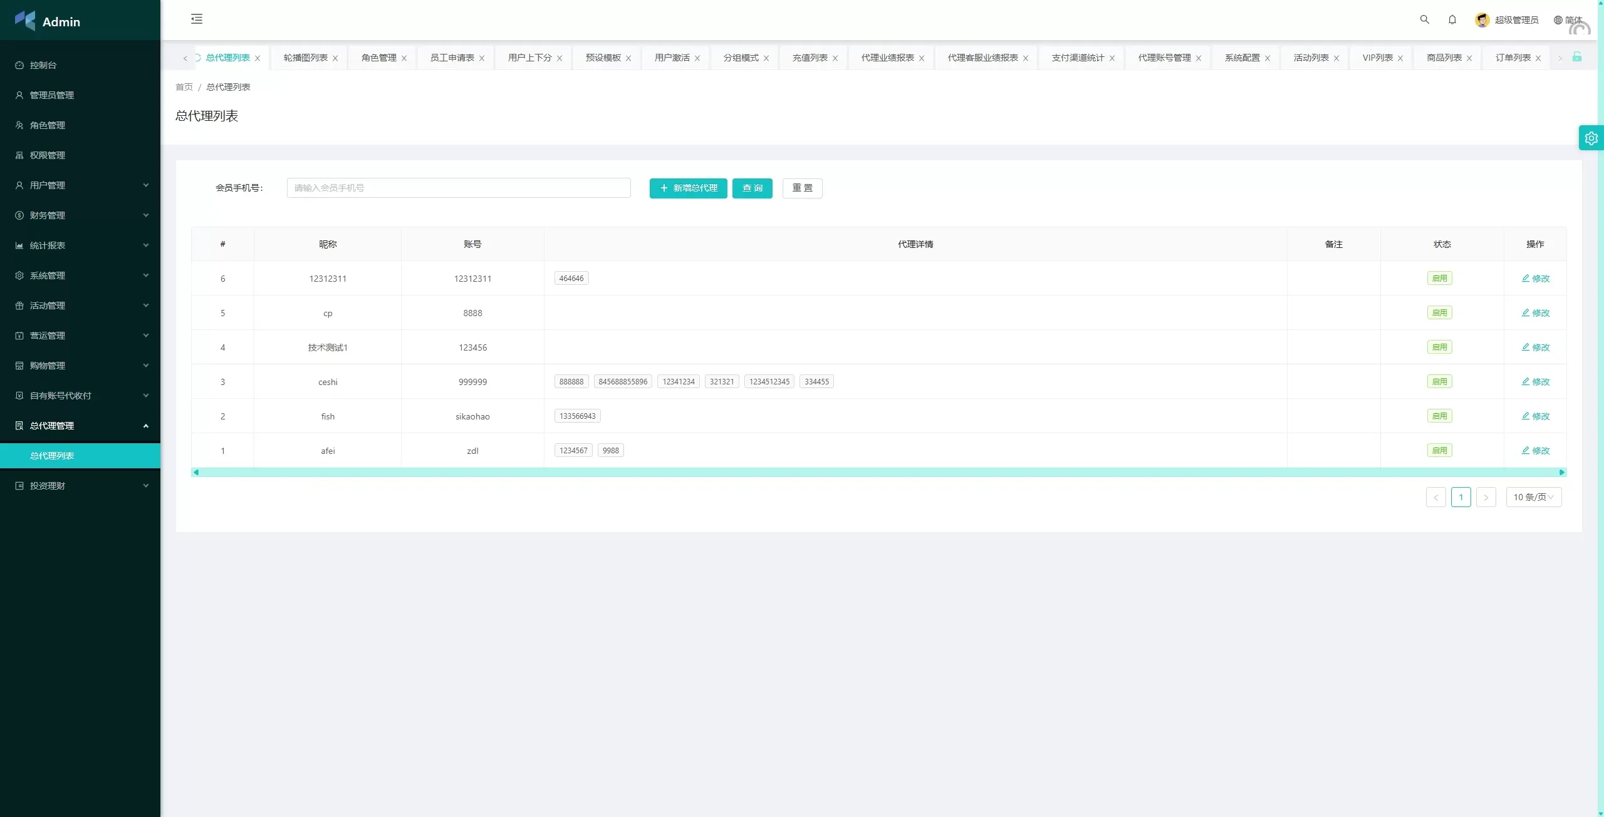Toggle the 启用 status tag for ceshi
1604x817 pixels.
pos(1439,382)
